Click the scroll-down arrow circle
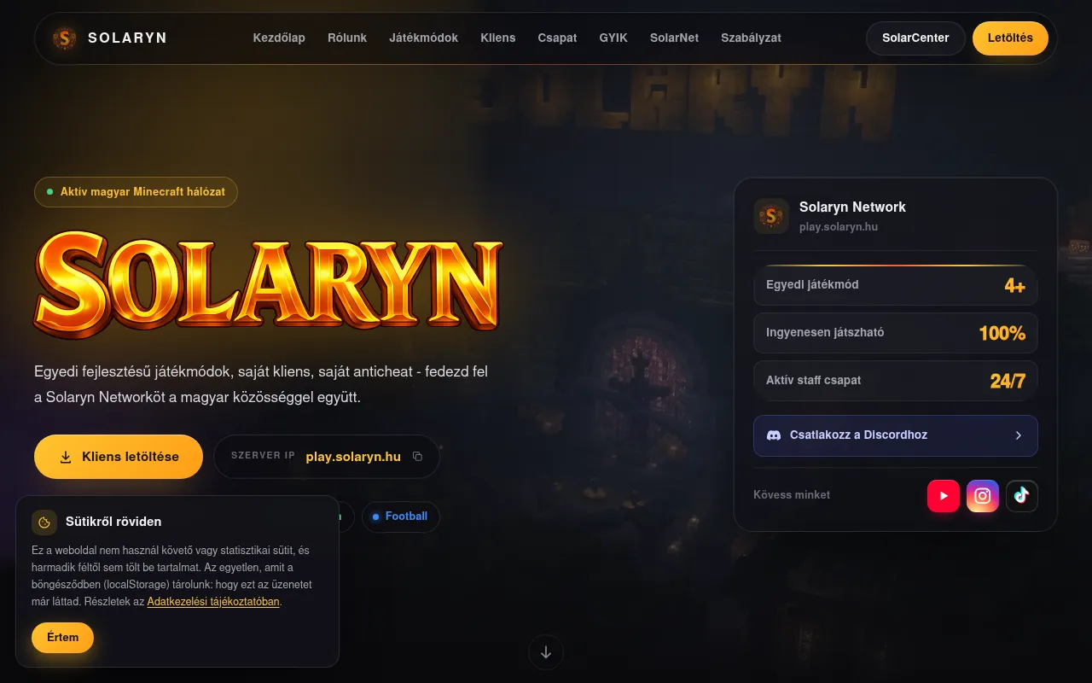This screenshot has height=683, width=1092. tap(546, 653)
